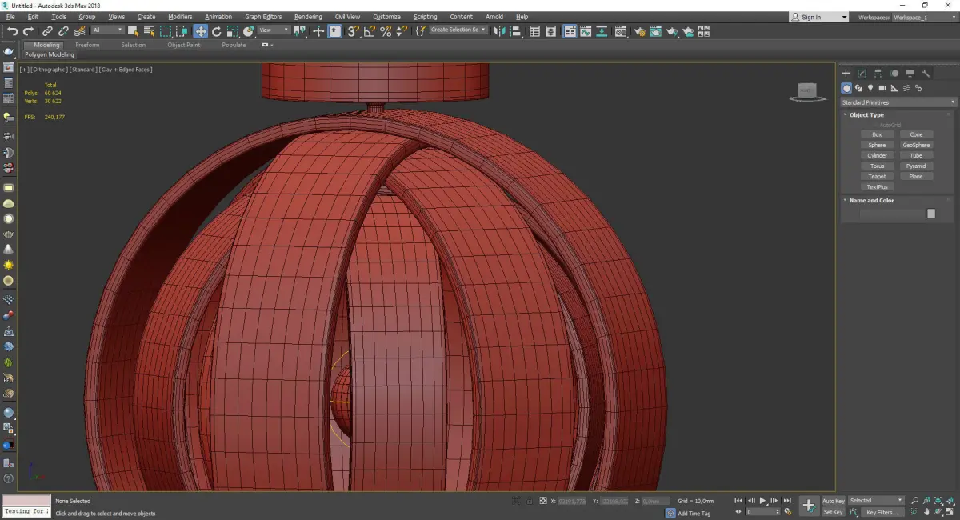
Task: Click the object color swatch
Action: pyautogui.click(x=931, y=214)
